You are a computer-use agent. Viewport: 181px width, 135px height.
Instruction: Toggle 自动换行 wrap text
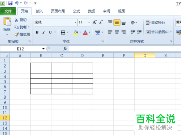tap(155, 22)
